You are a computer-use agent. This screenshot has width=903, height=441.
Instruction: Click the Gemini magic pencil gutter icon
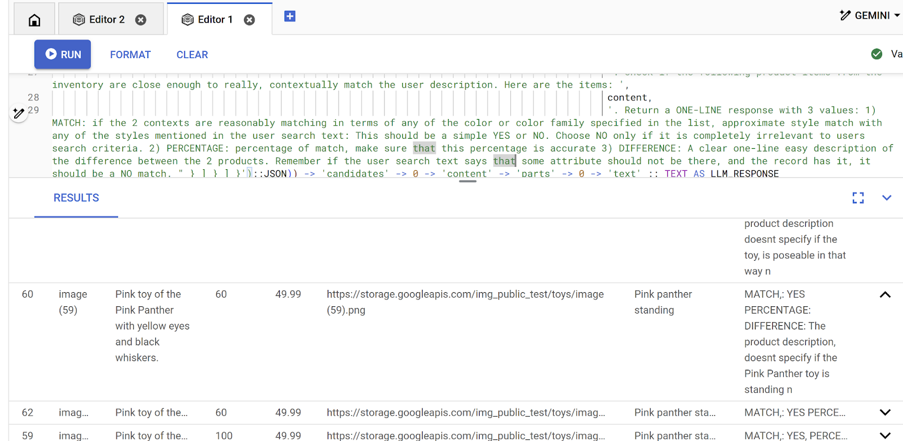19,113
